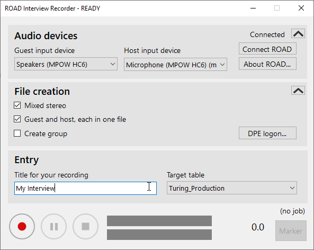
Task: Click the stop recording button
Action: click(85, 226)
